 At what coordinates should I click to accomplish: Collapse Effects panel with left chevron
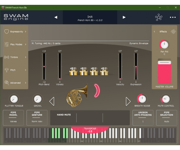pyautogui.click(x=154, y=31)
